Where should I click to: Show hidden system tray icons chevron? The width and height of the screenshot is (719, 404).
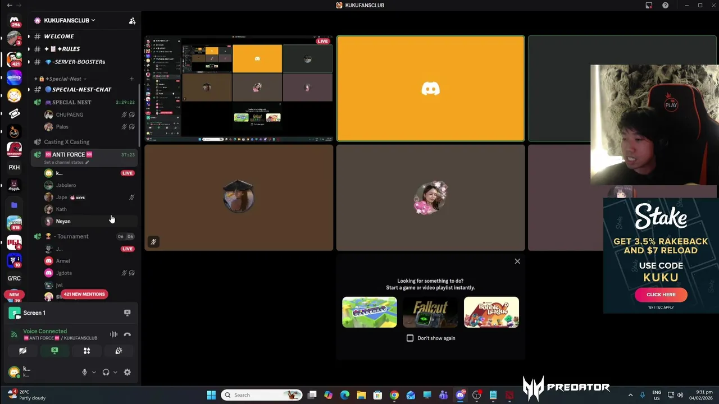pos(630,395)
